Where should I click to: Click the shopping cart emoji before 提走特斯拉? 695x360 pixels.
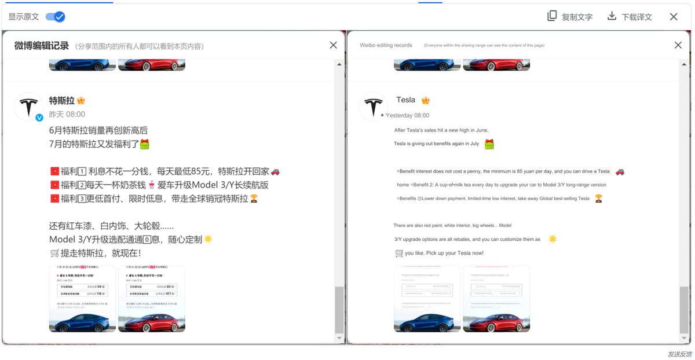pyautogui.click(x=54, y=253)
